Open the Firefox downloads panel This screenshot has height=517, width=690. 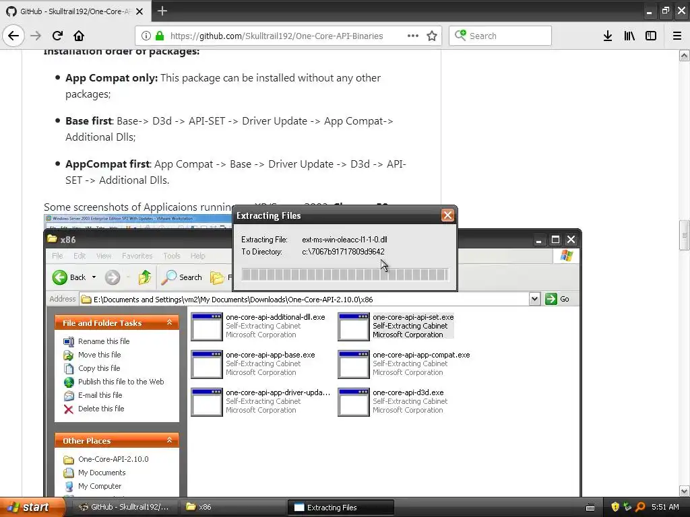point(608,36)
